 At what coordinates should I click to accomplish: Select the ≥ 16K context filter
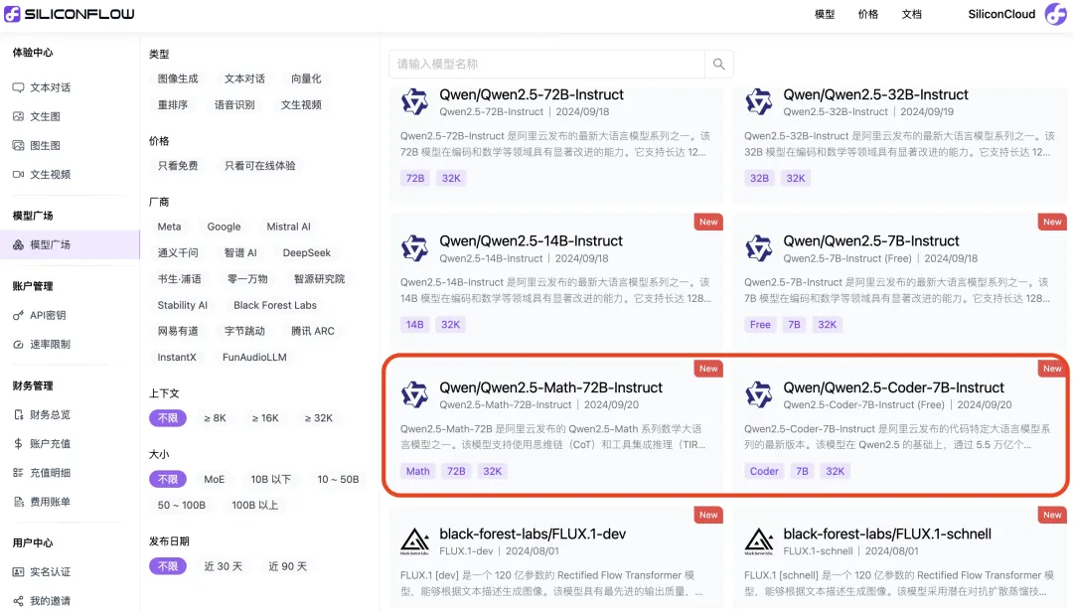pyautogui.click(x=265, y=418)
